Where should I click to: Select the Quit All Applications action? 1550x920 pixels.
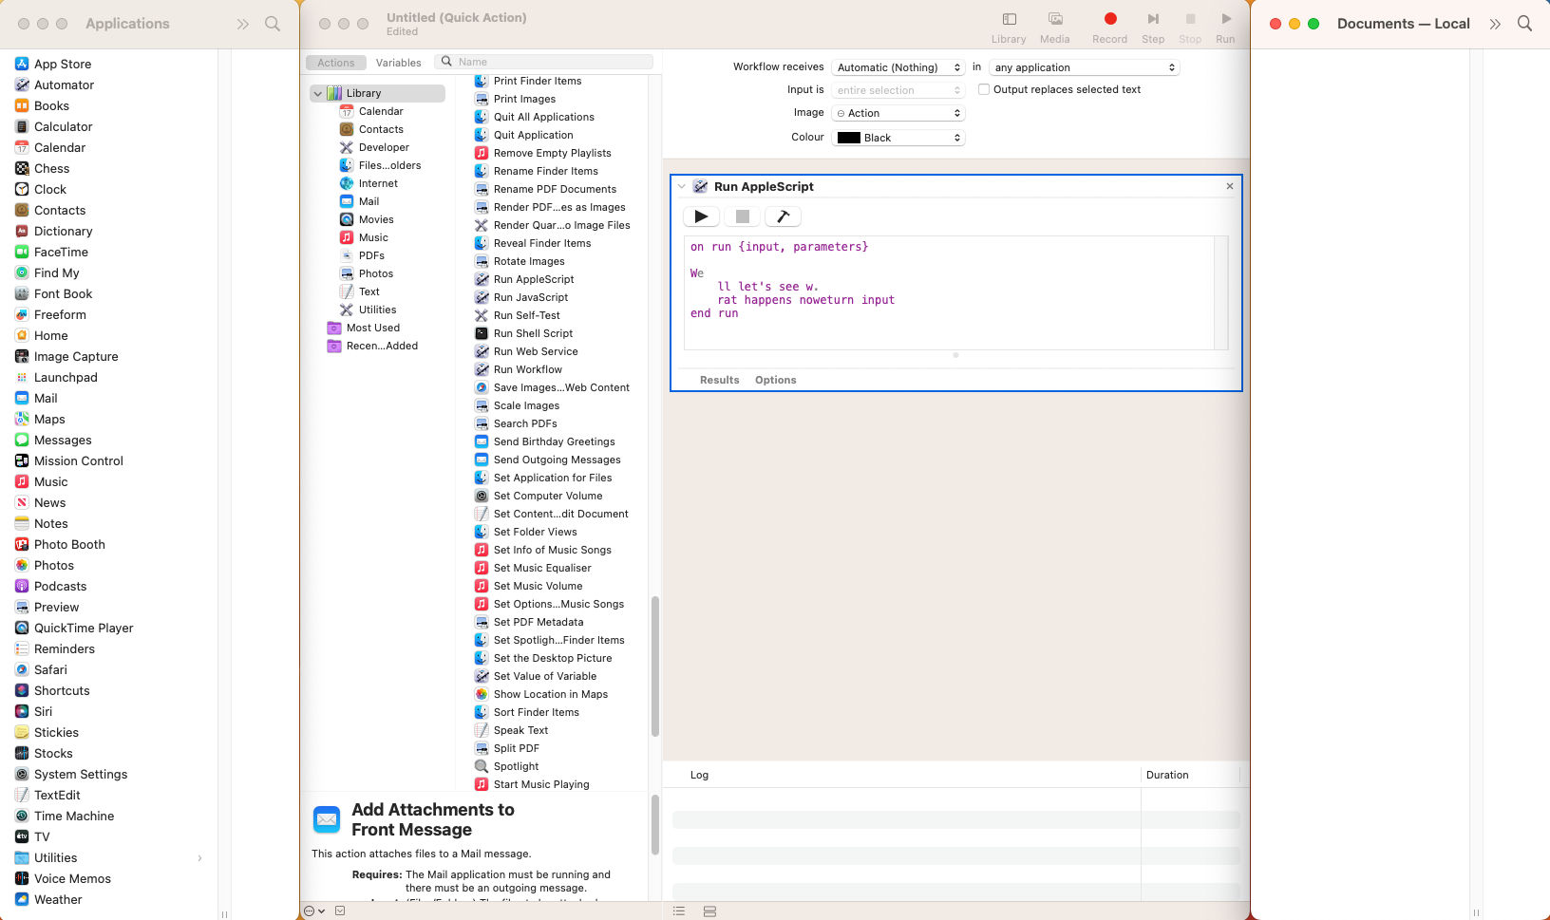point(543,117)
